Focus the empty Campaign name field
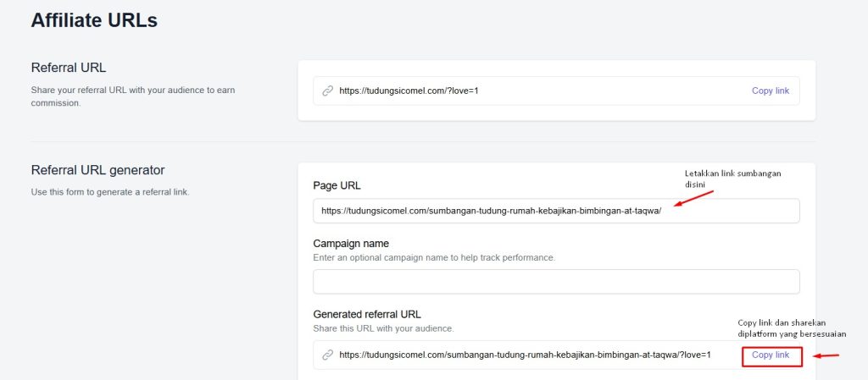This screenshot has height=380, width=868. tap(555, 282)
